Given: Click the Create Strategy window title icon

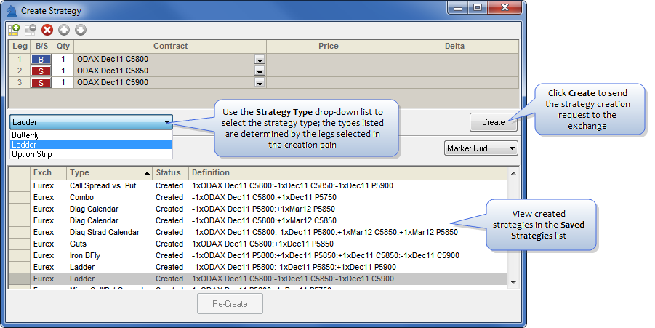Looking at the screenshot, I should (x=12, y=10).
